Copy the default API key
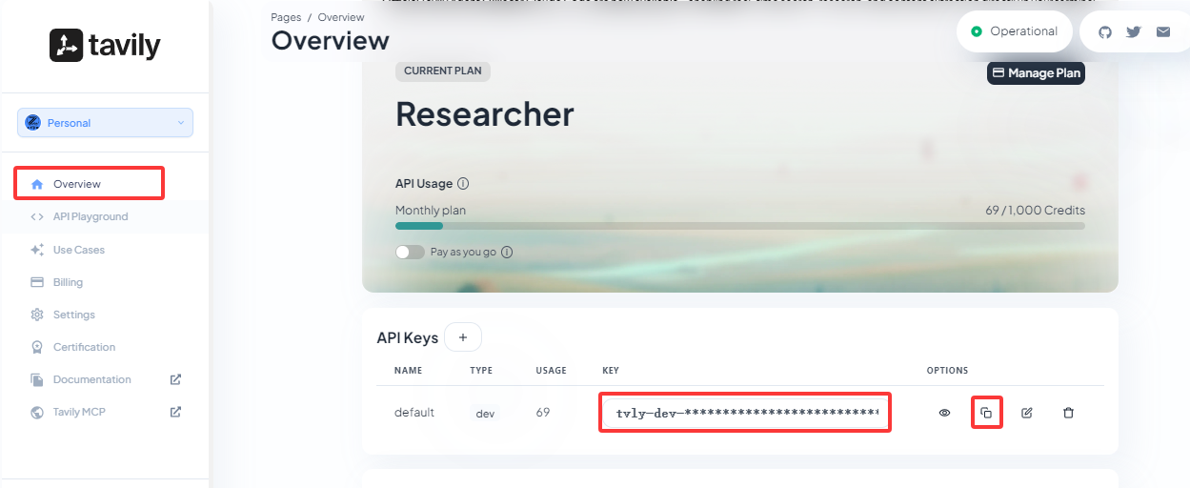Image resolution: width=1190 pixels, height=488 pixels. [x=986, y=413]
